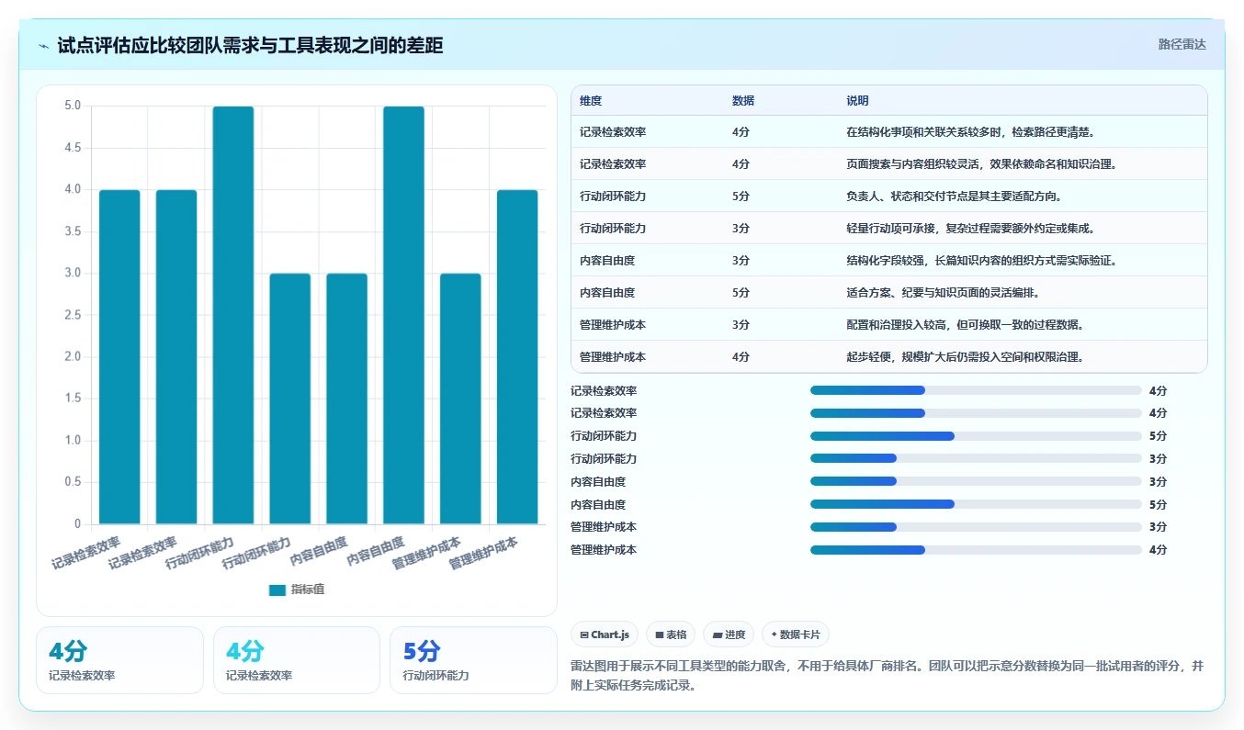Click the 5分 行动闭环能力 data card
Image resolution: width=1244 pixels, height=730 pixels.
[473, 660]
